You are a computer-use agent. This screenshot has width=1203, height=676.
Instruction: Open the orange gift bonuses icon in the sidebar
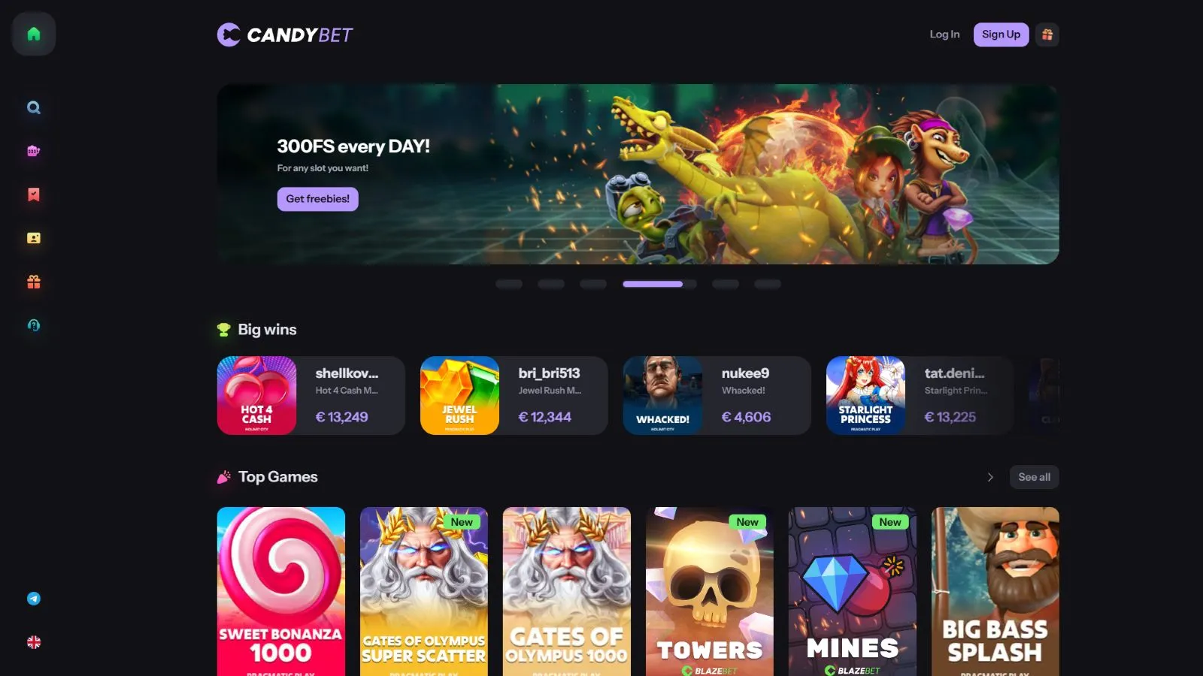click(34, 282)
